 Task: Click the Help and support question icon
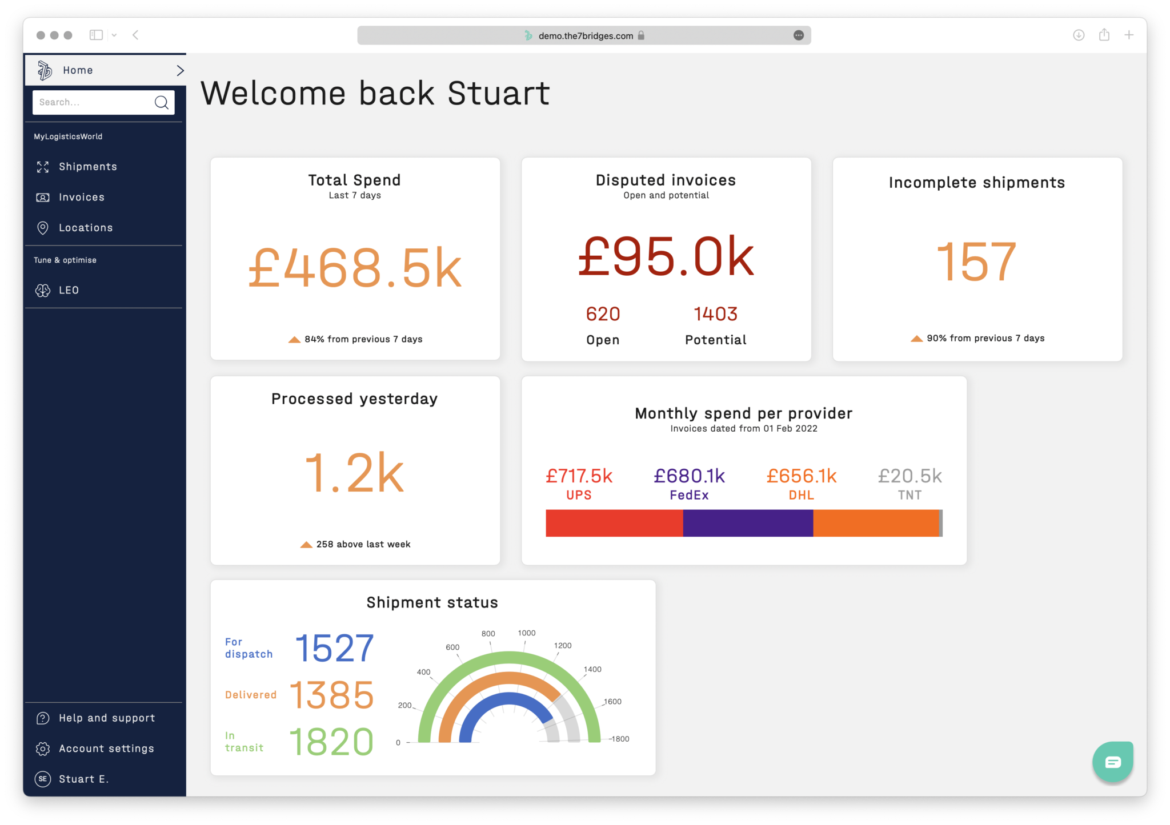43,718
